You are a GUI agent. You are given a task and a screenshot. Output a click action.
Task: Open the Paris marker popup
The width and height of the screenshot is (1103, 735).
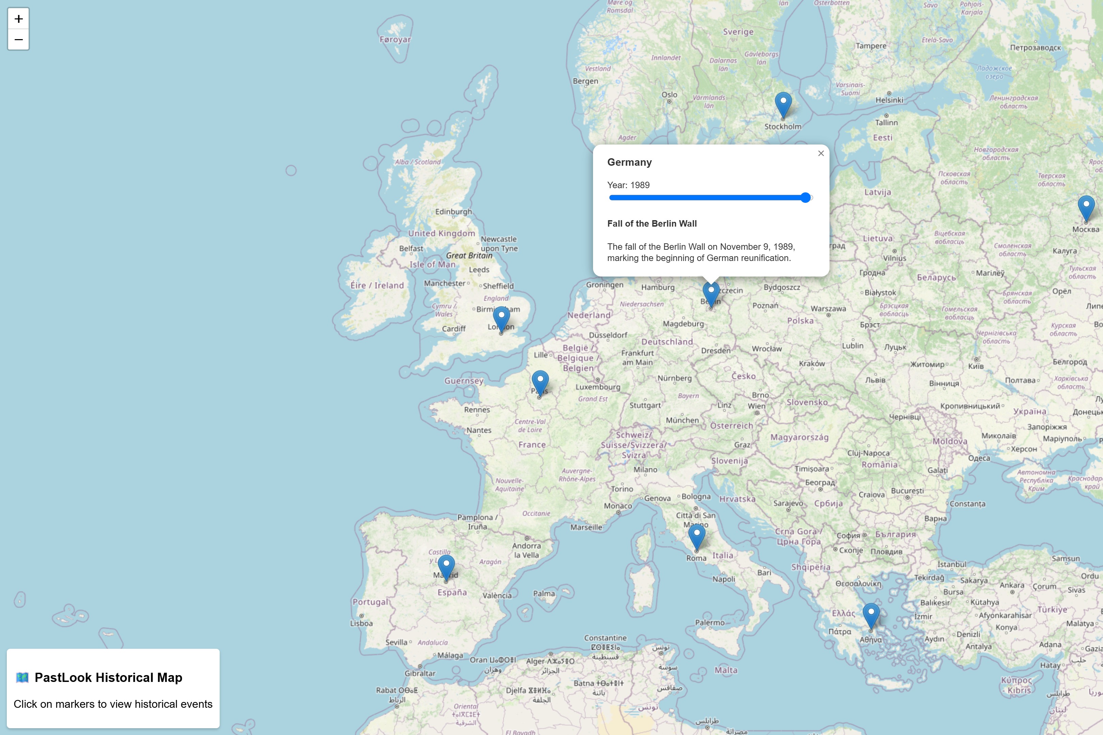540,382
